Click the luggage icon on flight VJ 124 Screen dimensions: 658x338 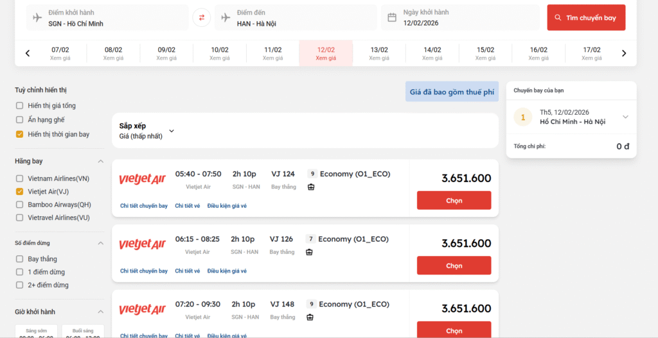tap(311, 187)
